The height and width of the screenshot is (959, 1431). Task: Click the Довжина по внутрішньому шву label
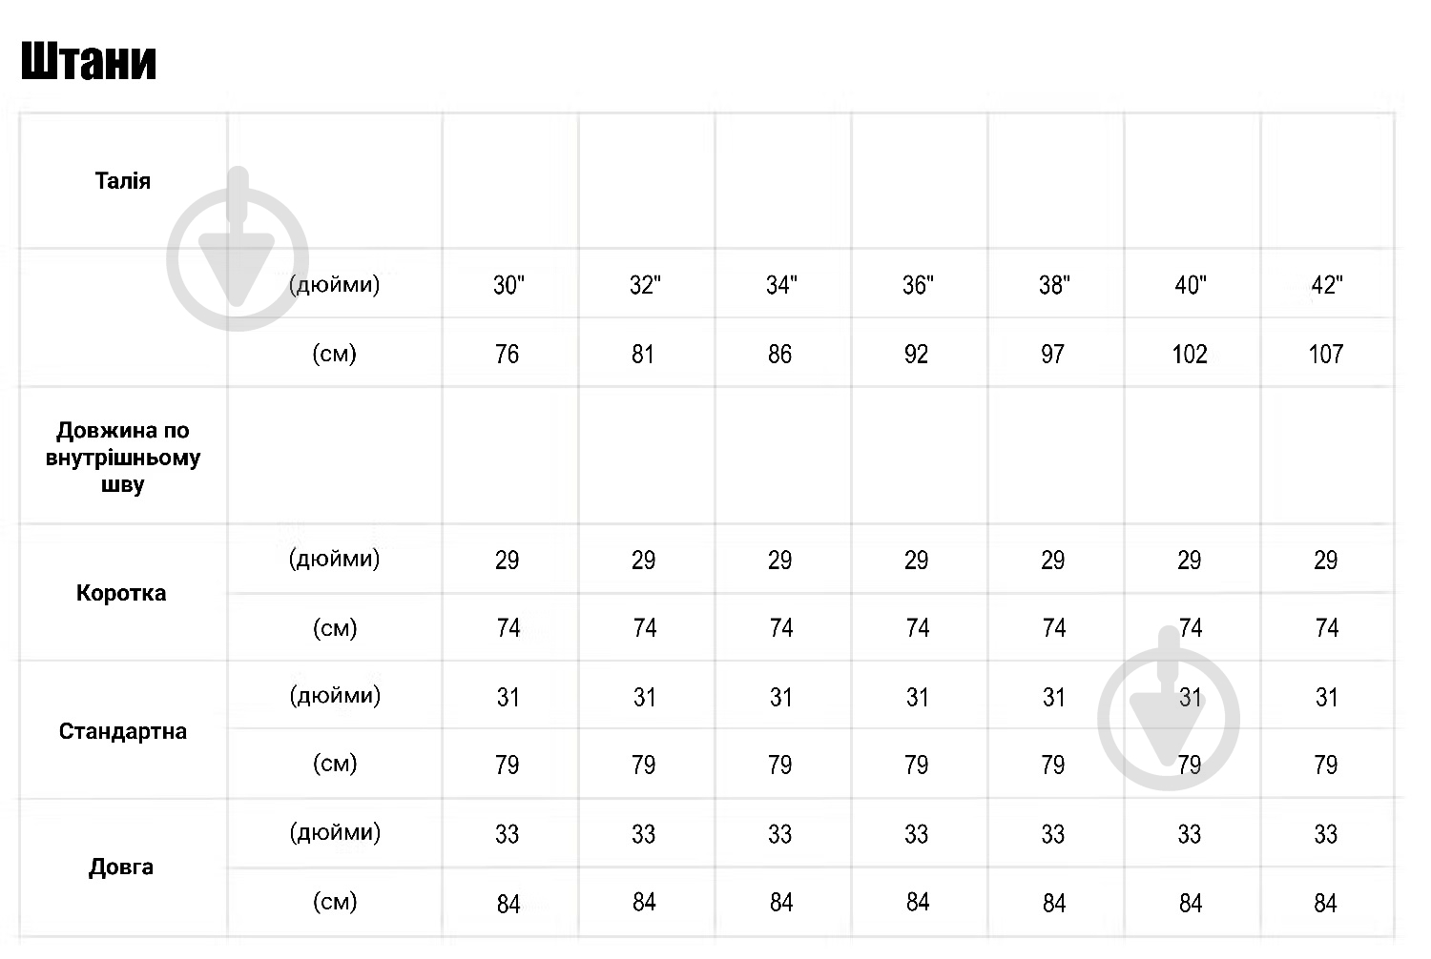[123, 458]
